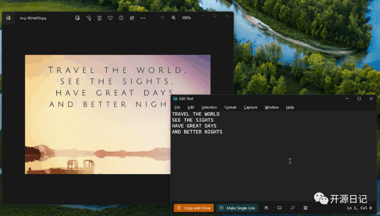Launch a fullscreen grab via the grid icon
Viewport: 380px width, 216px height.
[306, 208]
